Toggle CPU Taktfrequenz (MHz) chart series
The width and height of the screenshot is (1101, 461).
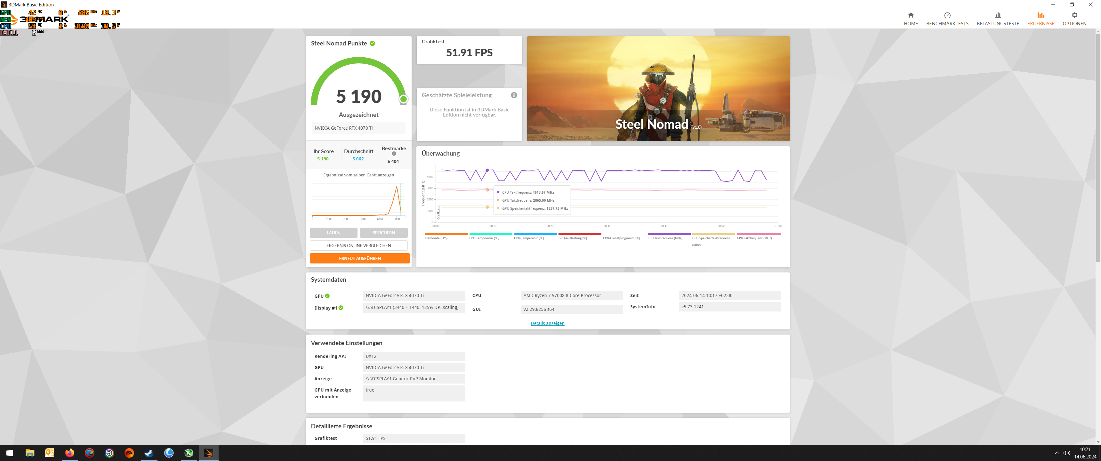(x=665, y=238)
